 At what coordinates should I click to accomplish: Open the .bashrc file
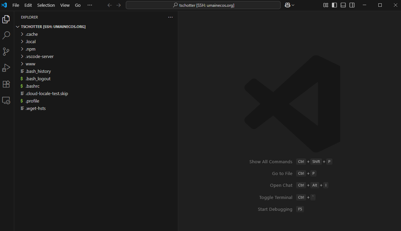click(96, 86)
